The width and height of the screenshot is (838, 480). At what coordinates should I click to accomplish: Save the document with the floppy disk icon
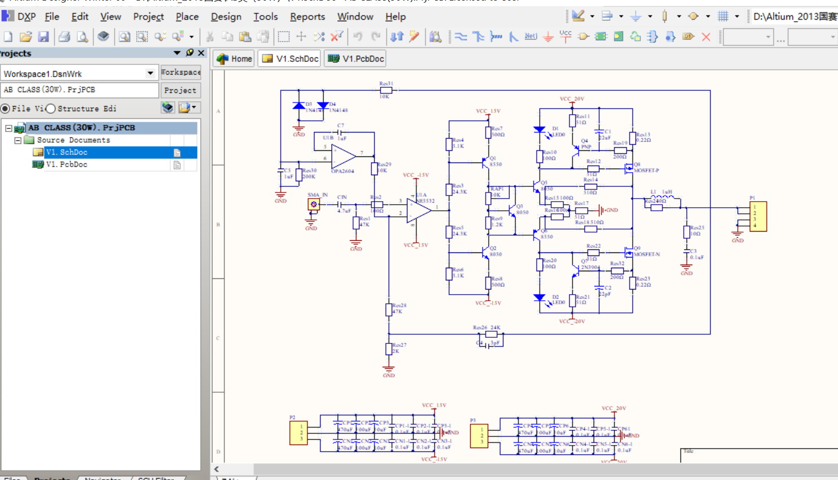tap(43, 37)
